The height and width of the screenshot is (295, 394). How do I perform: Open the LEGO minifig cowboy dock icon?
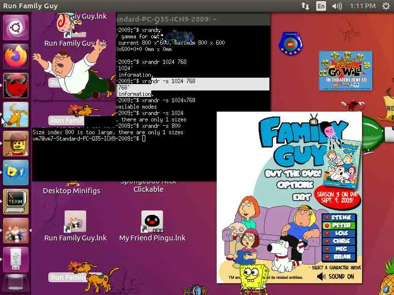click(16, 144)
